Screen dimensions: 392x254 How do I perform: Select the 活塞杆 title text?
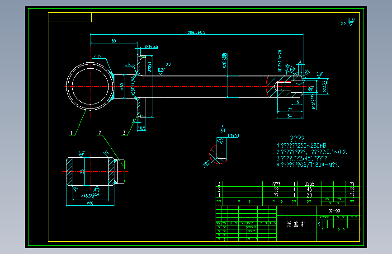point(296,224)
